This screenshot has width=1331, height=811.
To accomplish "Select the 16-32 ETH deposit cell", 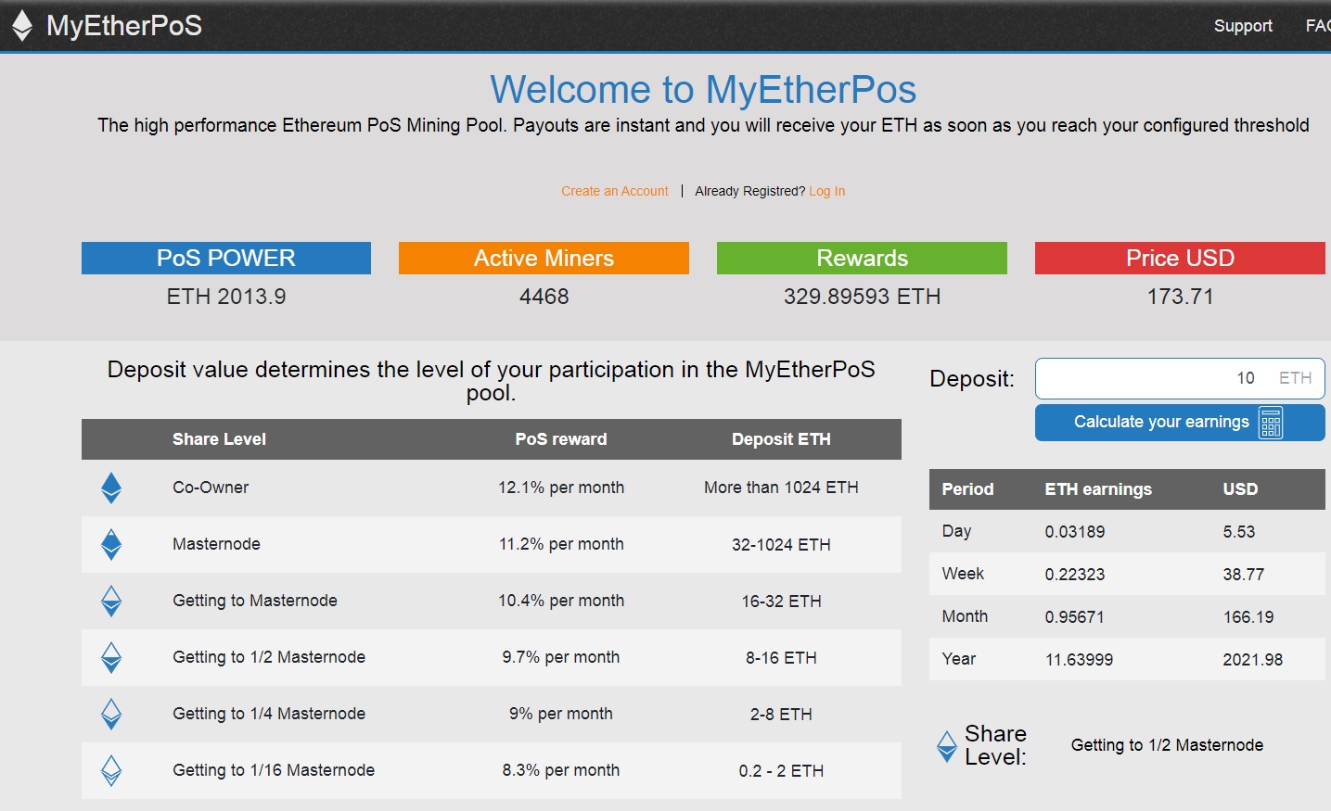I will pyautogui.click(x=781, y=602).
